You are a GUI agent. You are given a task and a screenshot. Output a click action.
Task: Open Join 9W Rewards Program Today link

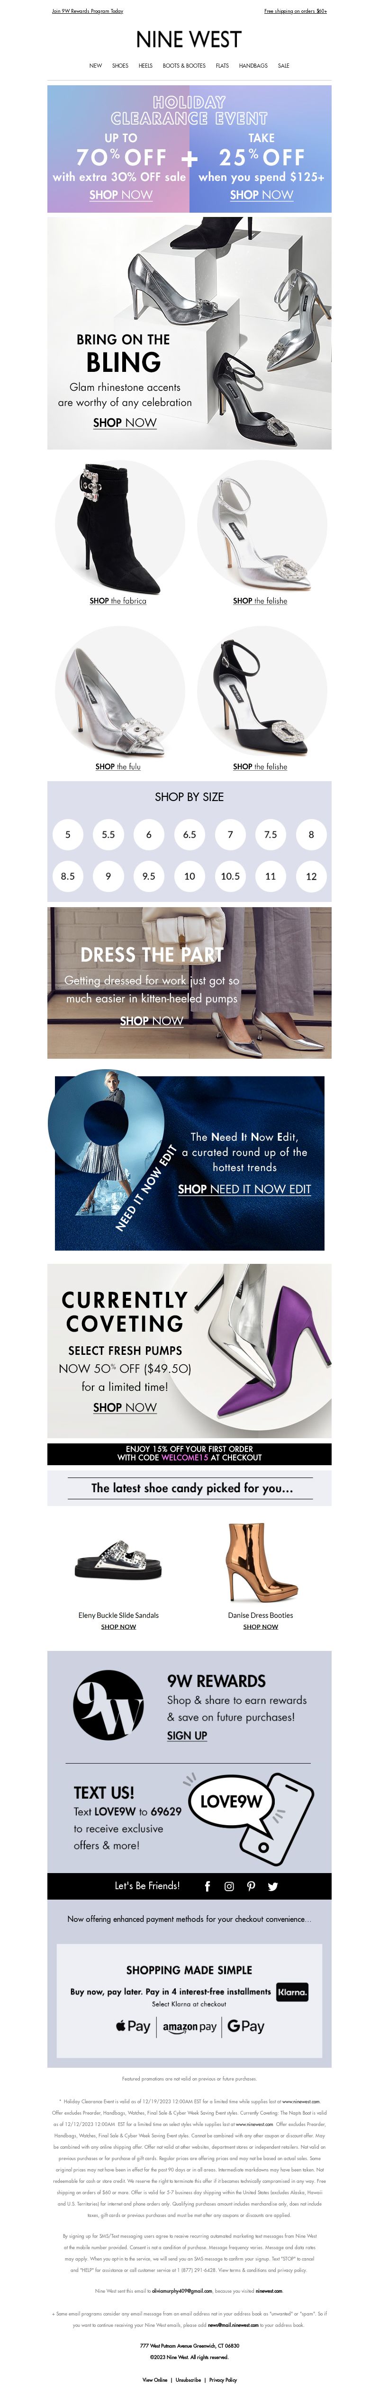(87, 11)
